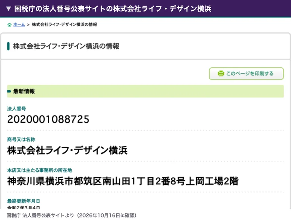
Task: Open the ホーム breadcrumb link
Action: [19, 25]
